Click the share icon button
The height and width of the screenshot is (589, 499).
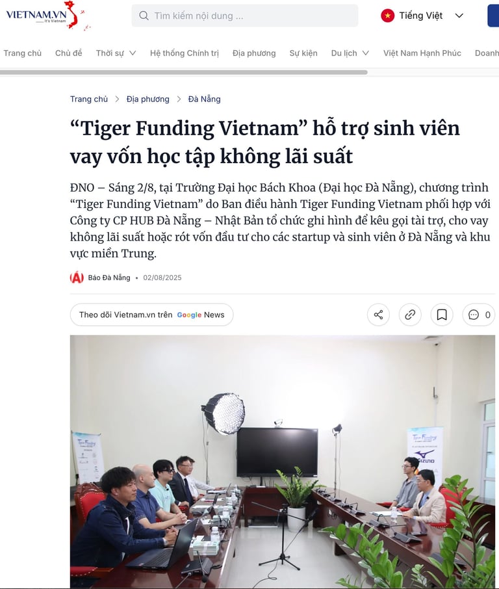[379, 315]
